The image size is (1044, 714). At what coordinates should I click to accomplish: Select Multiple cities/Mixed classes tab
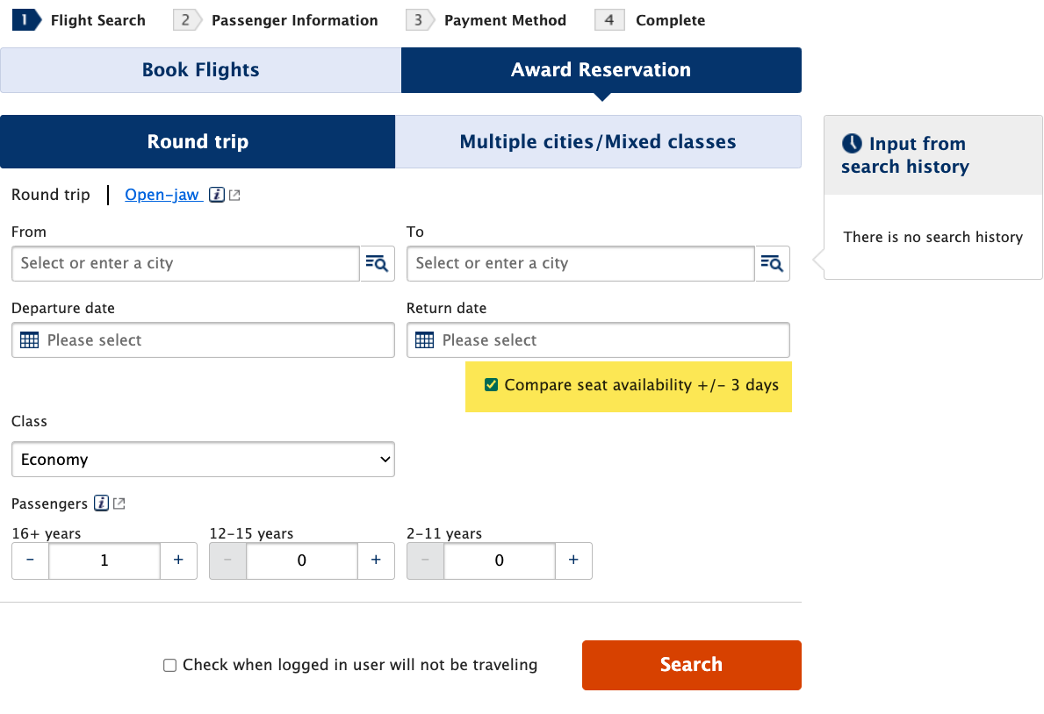[598, 142]
